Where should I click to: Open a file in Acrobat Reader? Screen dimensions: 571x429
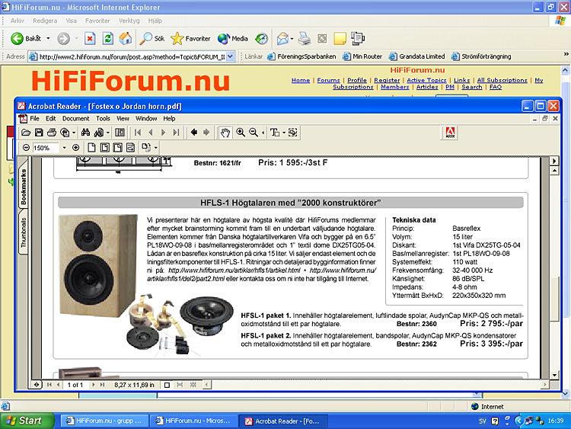[x=25, y=133]
